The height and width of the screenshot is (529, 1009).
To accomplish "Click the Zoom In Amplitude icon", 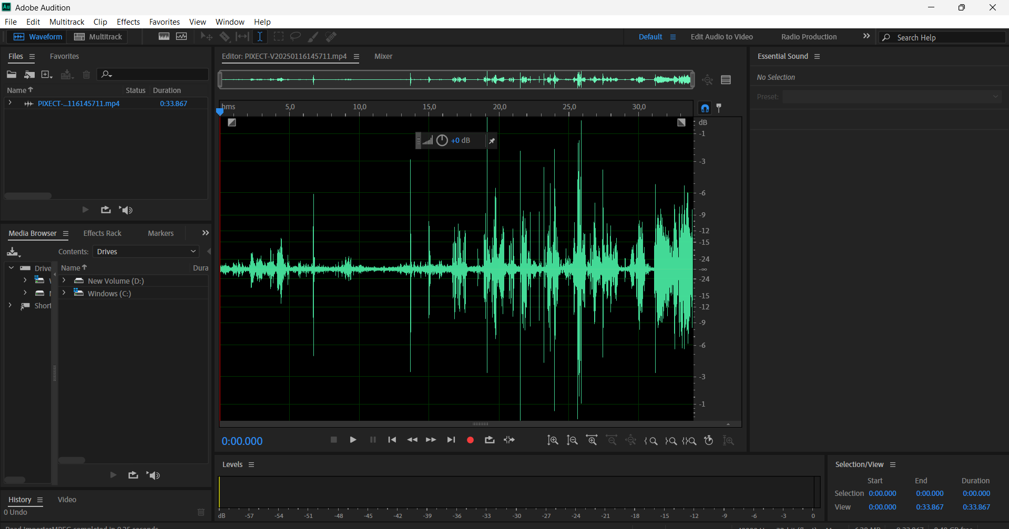I will tap(553, 441).
